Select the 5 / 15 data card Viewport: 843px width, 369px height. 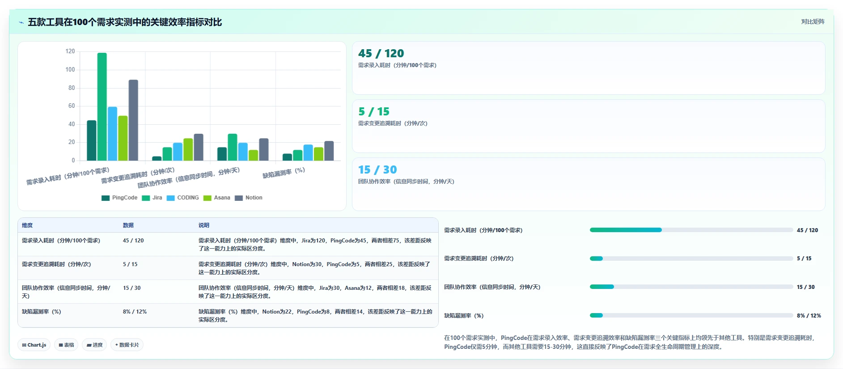point(589,126)
